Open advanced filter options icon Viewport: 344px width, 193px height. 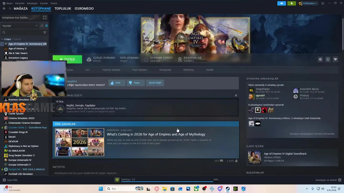[45, 32]
